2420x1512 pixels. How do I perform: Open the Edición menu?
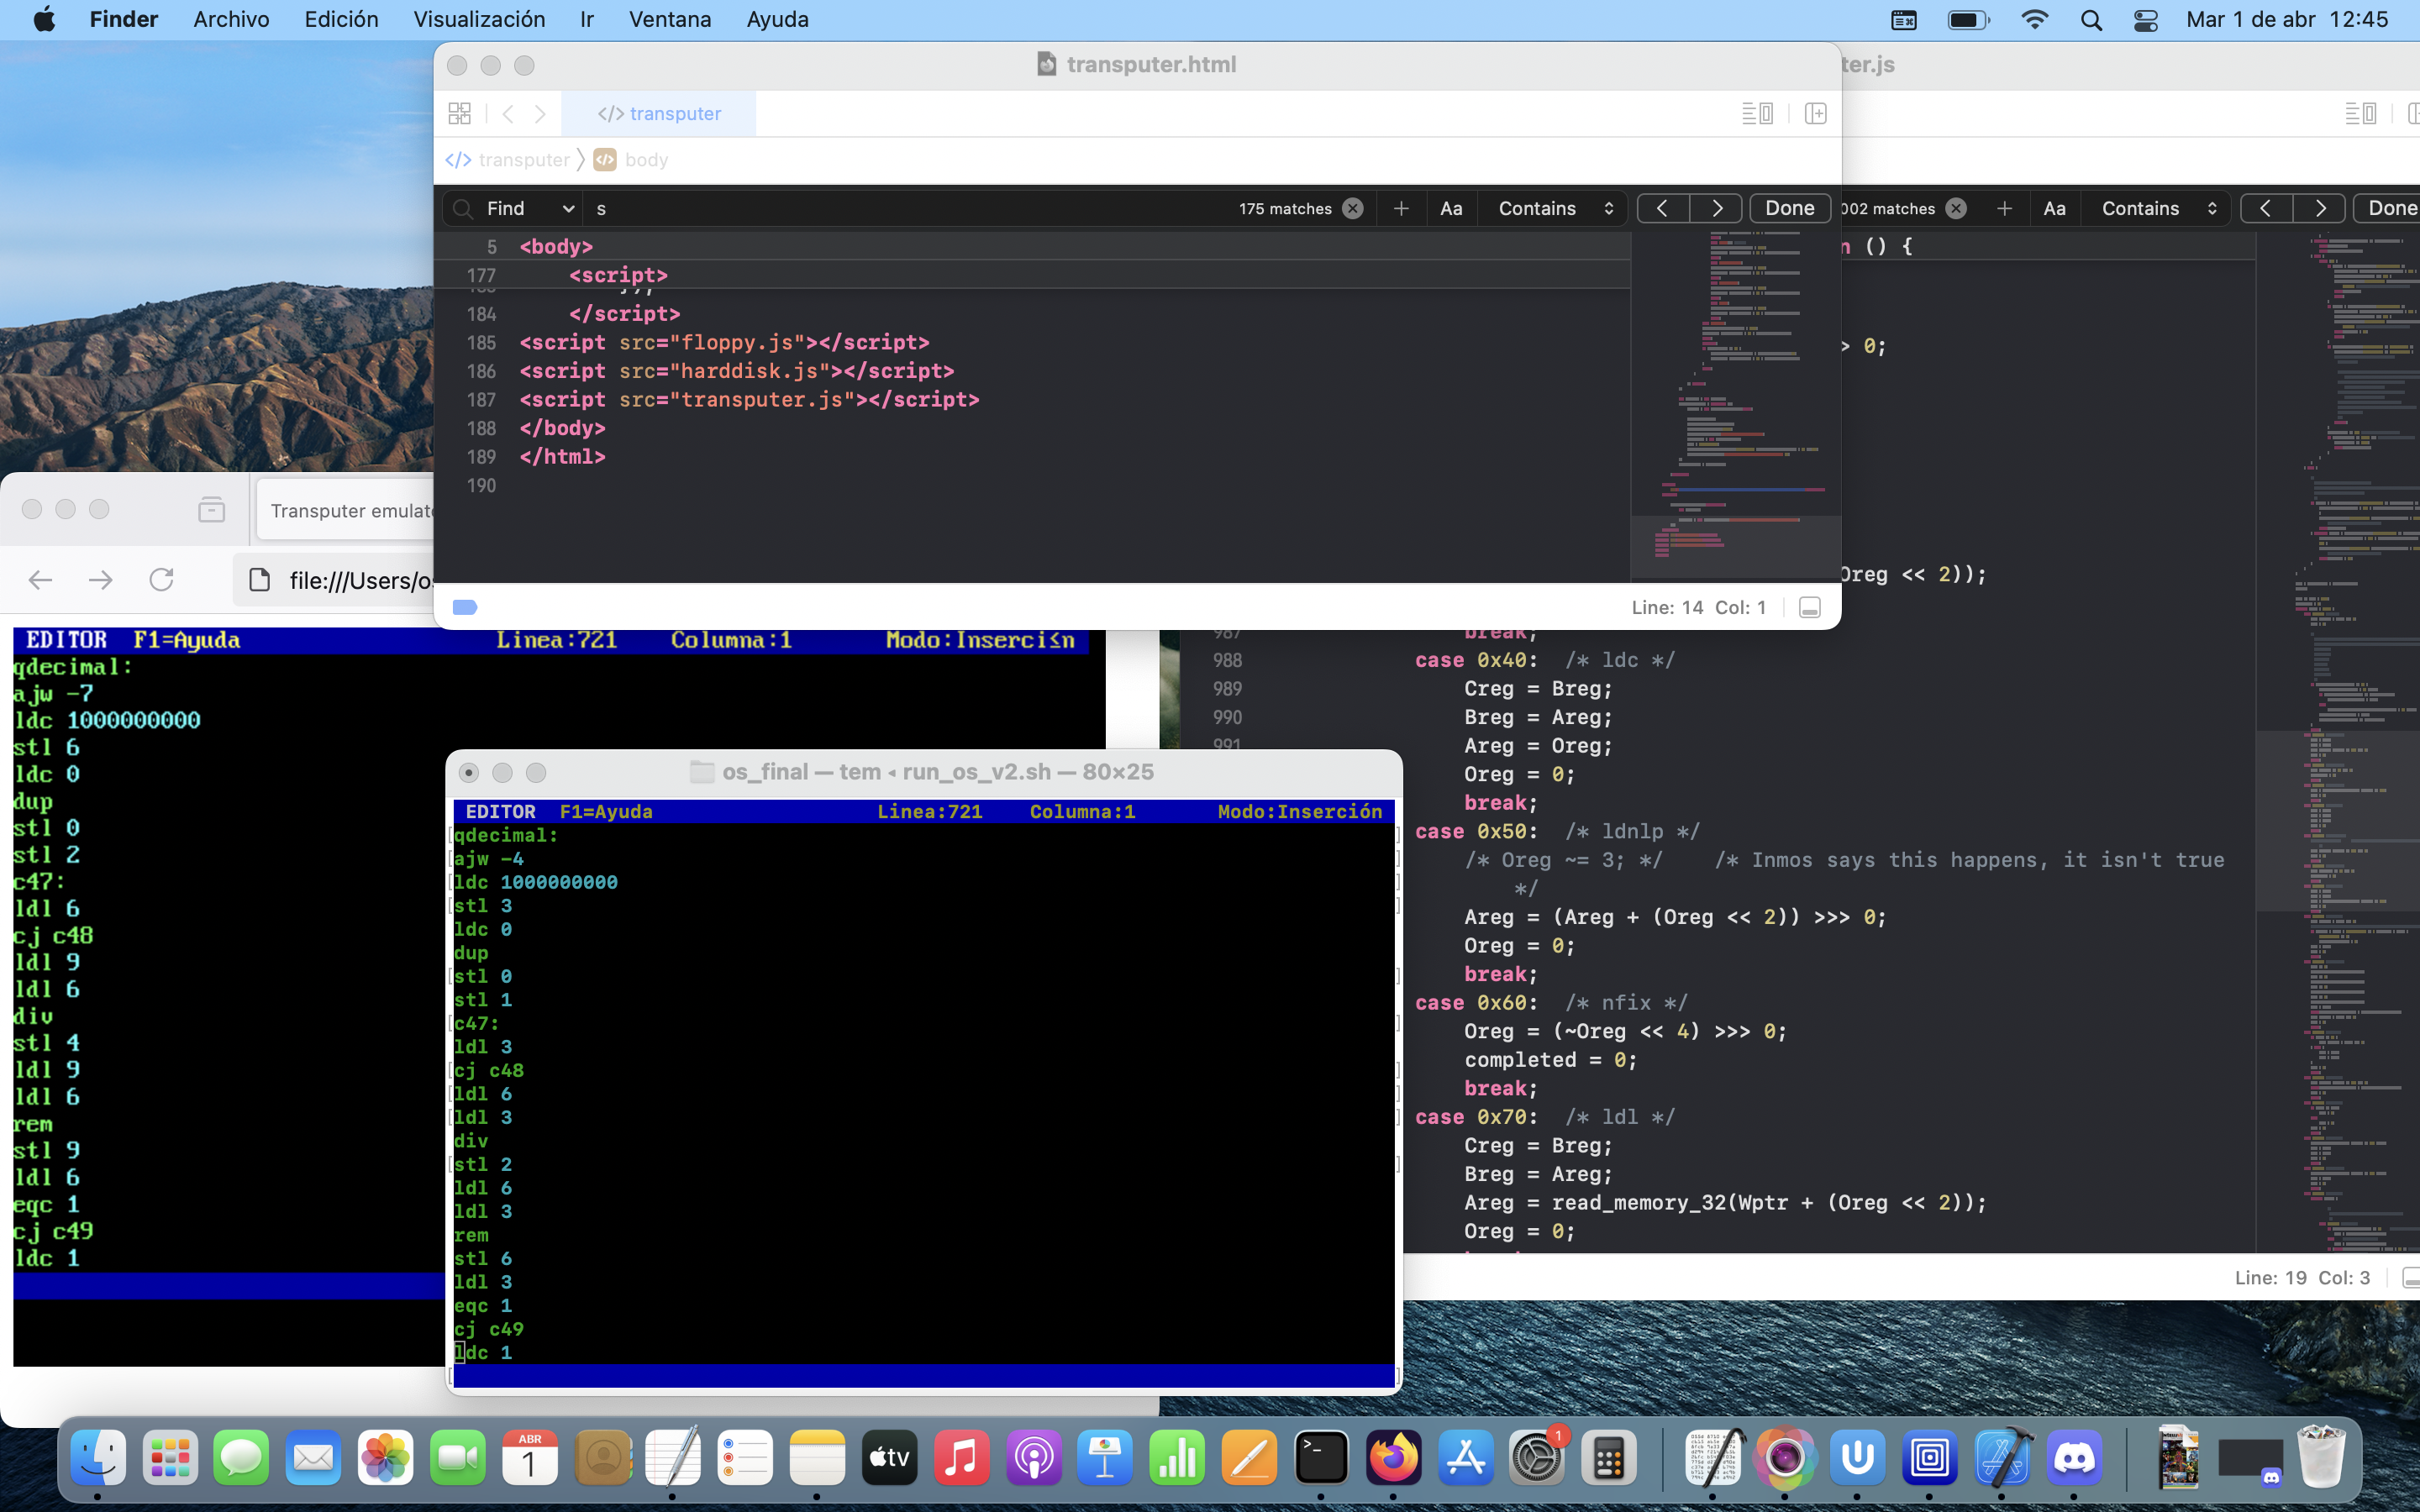pyautogui.click(x=341, y=19)
